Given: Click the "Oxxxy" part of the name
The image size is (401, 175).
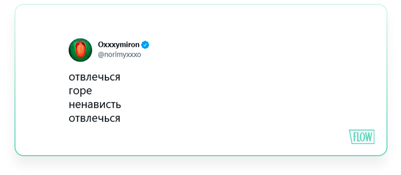Looking at the screenshot, I should (x=108, y=45).
